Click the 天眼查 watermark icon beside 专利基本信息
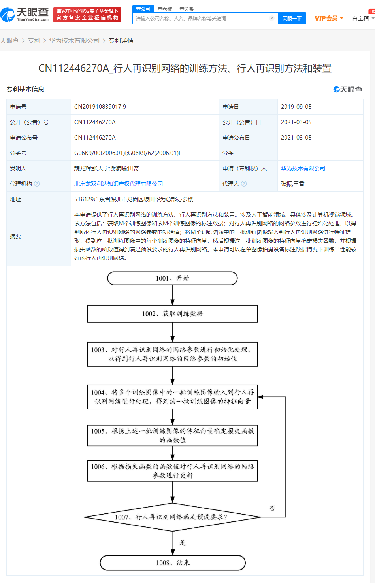This screenshot has height=583, width=375. (336, 89)
